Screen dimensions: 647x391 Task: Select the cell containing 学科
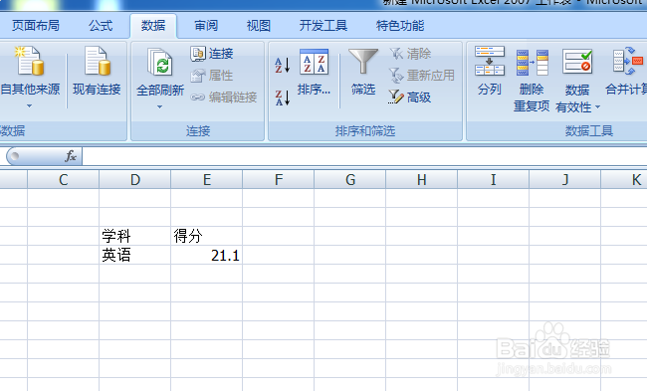135,236
